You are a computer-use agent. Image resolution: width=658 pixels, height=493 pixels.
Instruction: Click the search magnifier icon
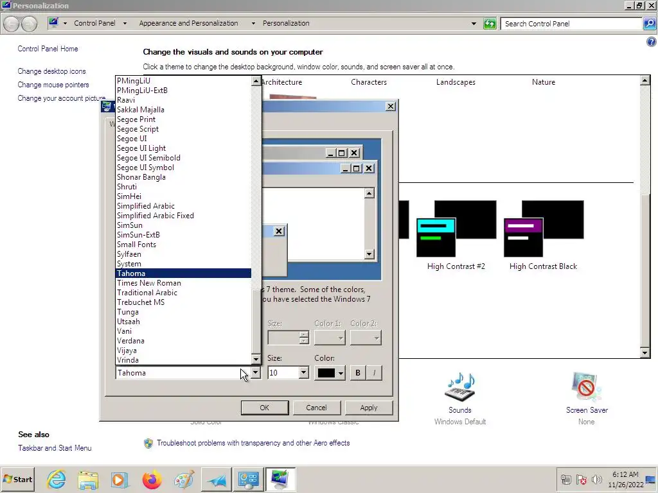649,24
